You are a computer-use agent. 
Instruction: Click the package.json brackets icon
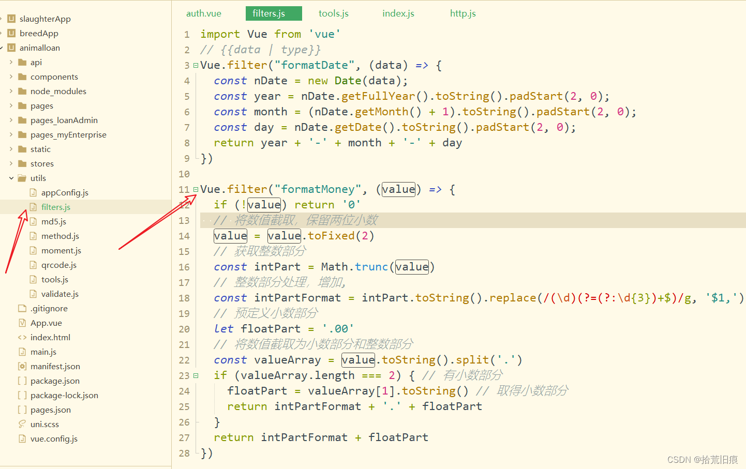[22, 381]
